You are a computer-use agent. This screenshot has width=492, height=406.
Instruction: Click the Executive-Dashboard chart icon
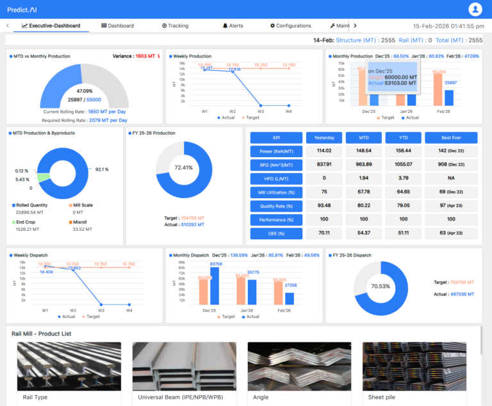[x=24, y=26]
